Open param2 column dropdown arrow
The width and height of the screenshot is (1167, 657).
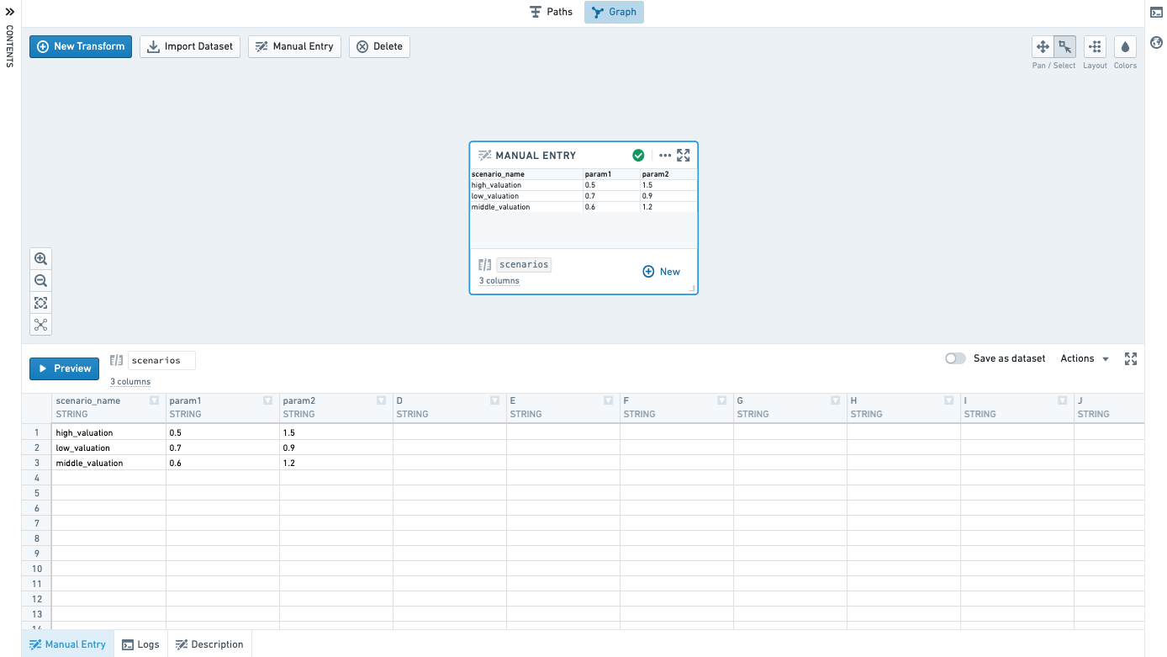click(x=381, y=401)
